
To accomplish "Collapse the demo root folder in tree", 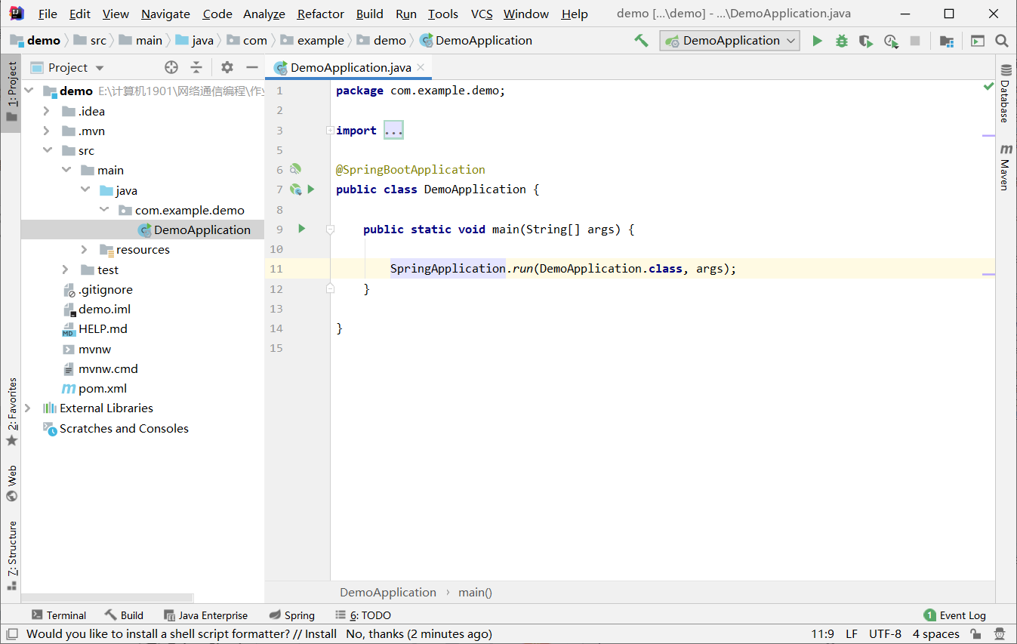I will click(x=29, y=91).
